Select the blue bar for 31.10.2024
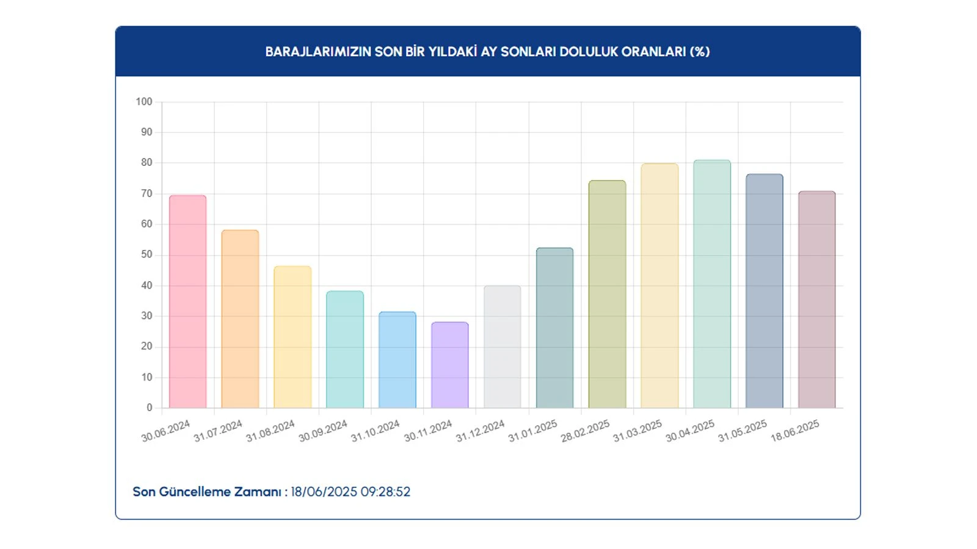Image resolution: width=977 pixels, height=549 pixels. (398, 360)
